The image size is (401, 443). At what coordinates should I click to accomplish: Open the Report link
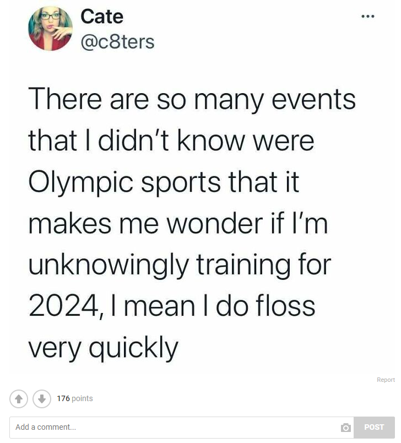coord(386,380)
